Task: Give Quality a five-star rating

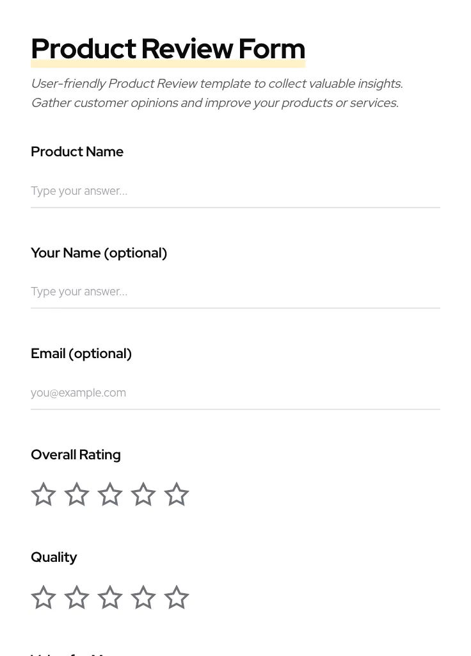Action: coord(177,597)
